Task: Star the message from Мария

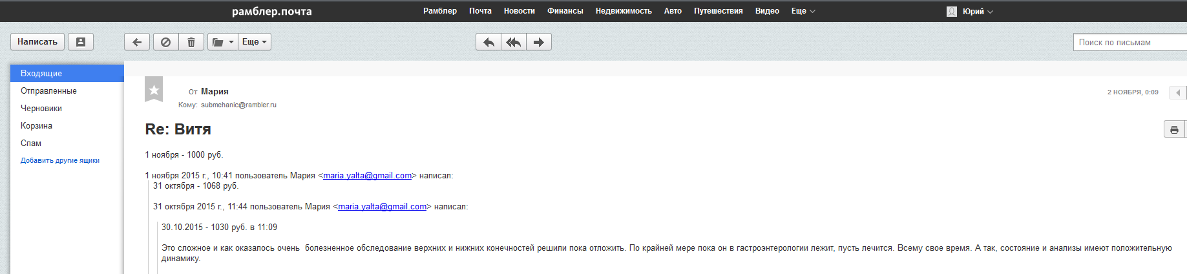Action: tap(154, 90)
